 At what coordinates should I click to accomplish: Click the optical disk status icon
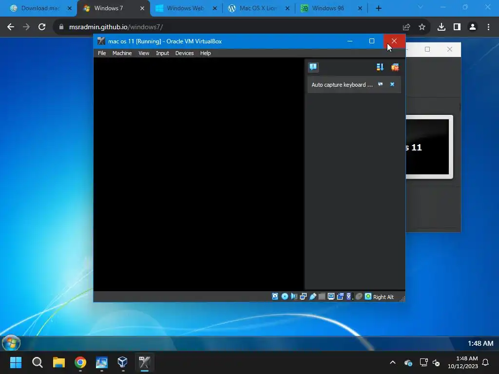click(x=285, y=297)
